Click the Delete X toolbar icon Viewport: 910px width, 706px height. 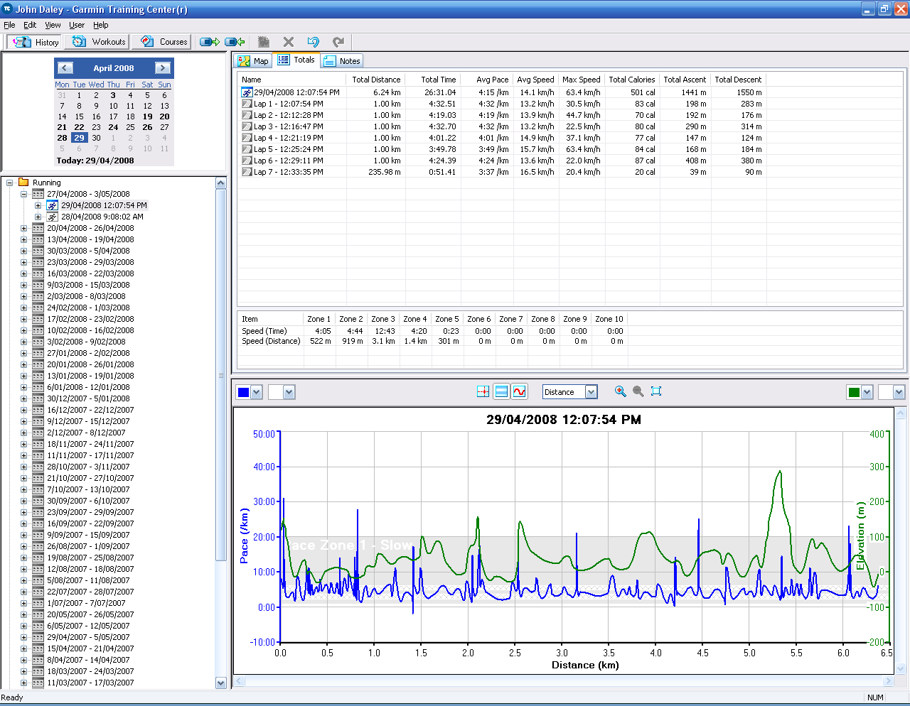288,42
